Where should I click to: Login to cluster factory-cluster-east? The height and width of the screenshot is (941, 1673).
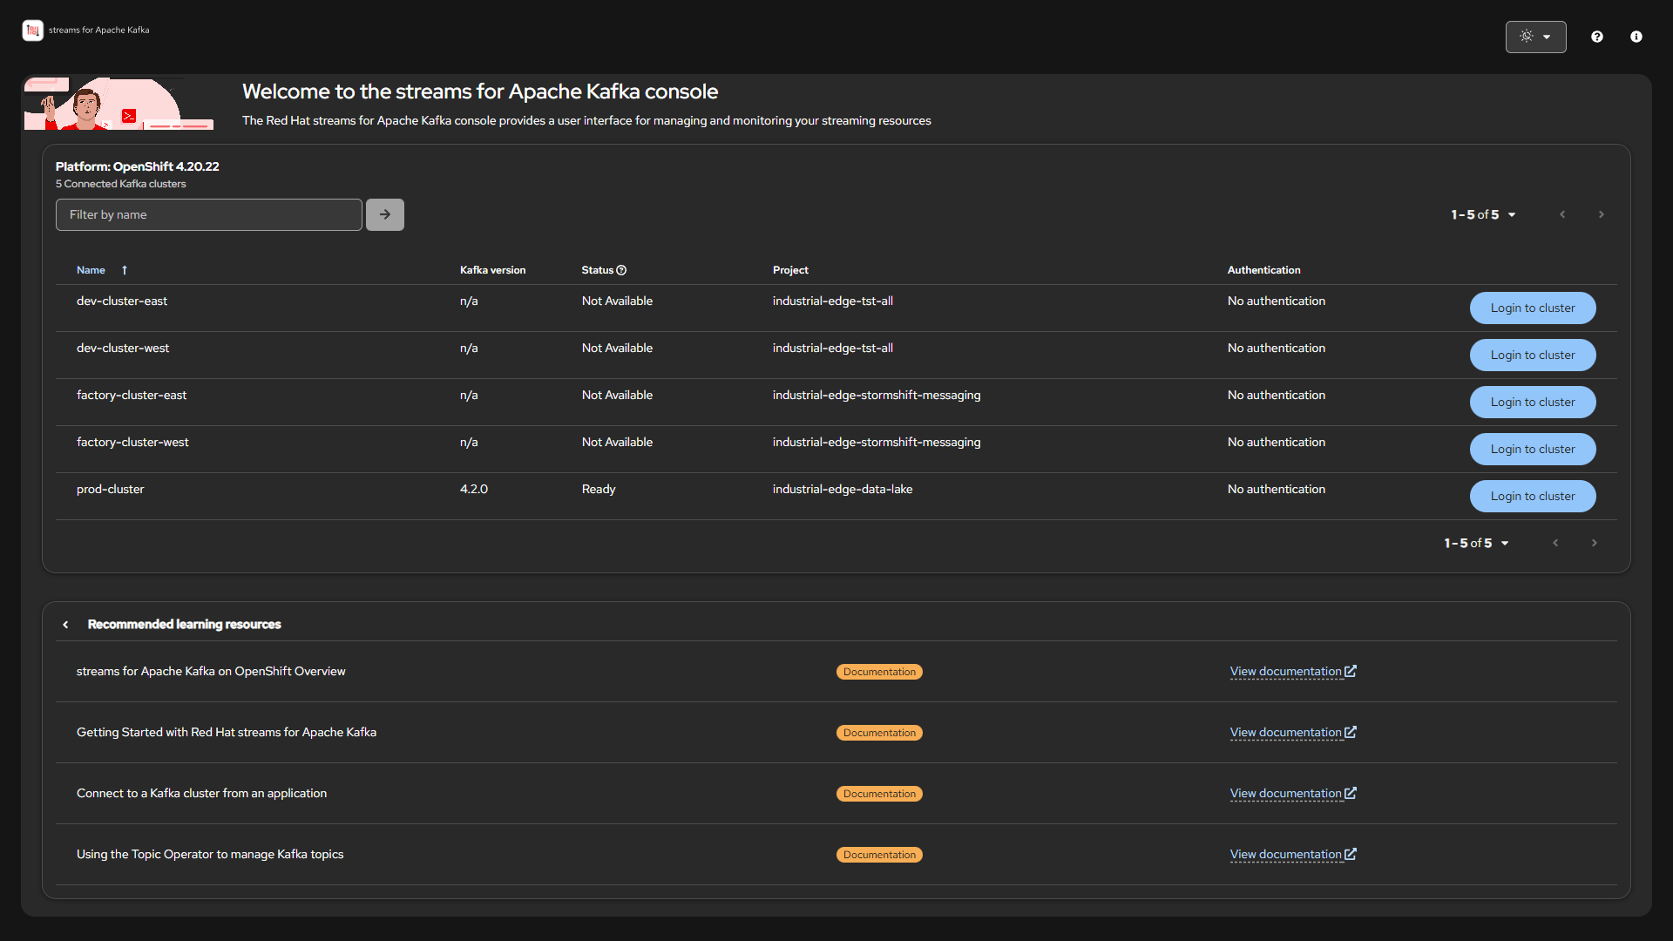click(x=1533, y=402)
